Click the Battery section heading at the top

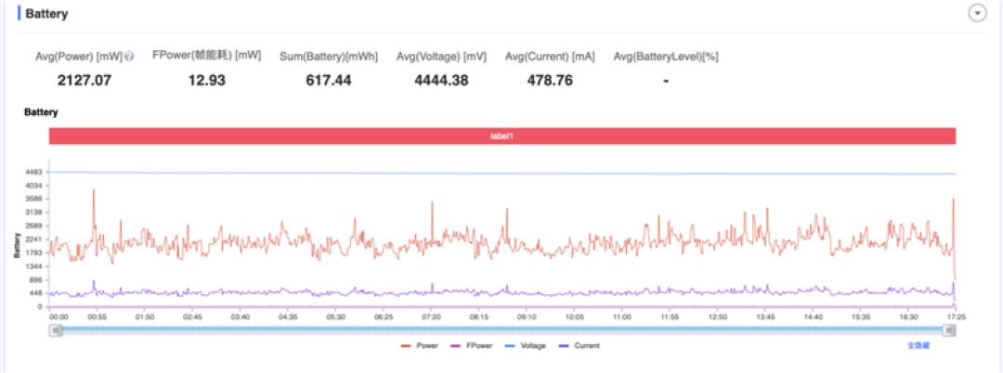[x=47, y=13]
